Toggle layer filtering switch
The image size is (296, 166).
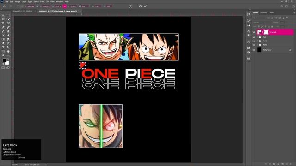point(287,18)
